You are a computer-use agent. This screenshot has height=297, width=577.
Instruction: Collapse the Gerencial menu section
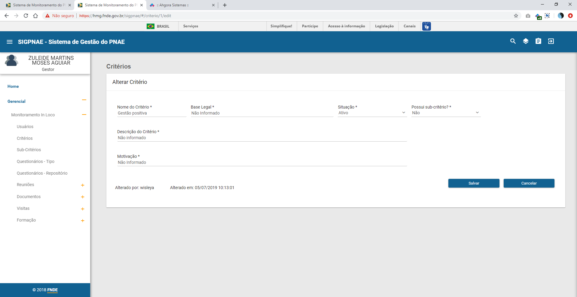coord(84,100)
